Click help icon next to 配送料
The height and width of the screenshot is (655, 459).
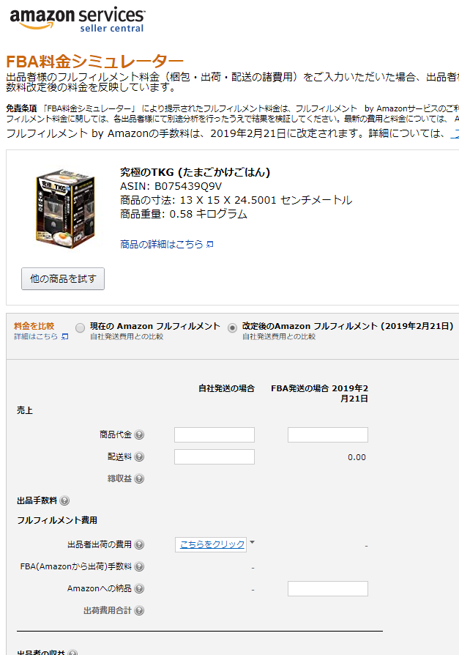[139, 456]
